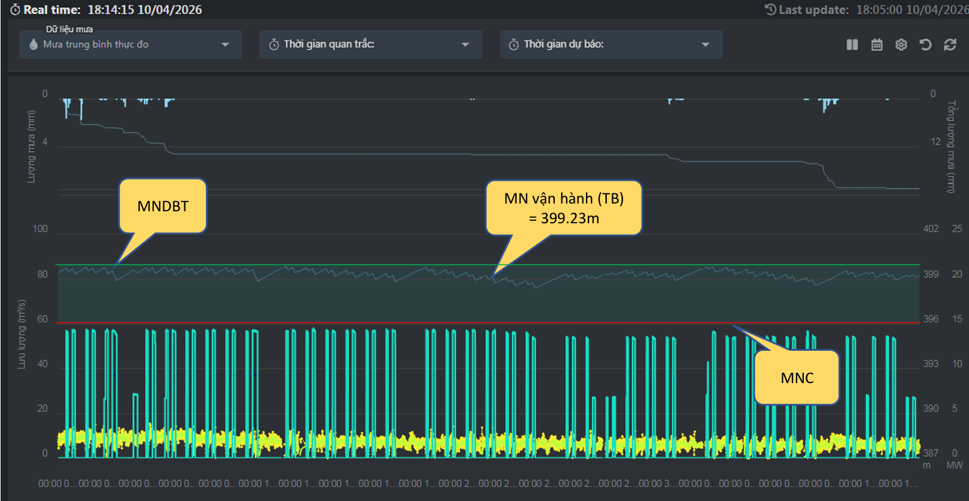
Task: Click the MNC callout label
Action: click(x=797, y=378)
